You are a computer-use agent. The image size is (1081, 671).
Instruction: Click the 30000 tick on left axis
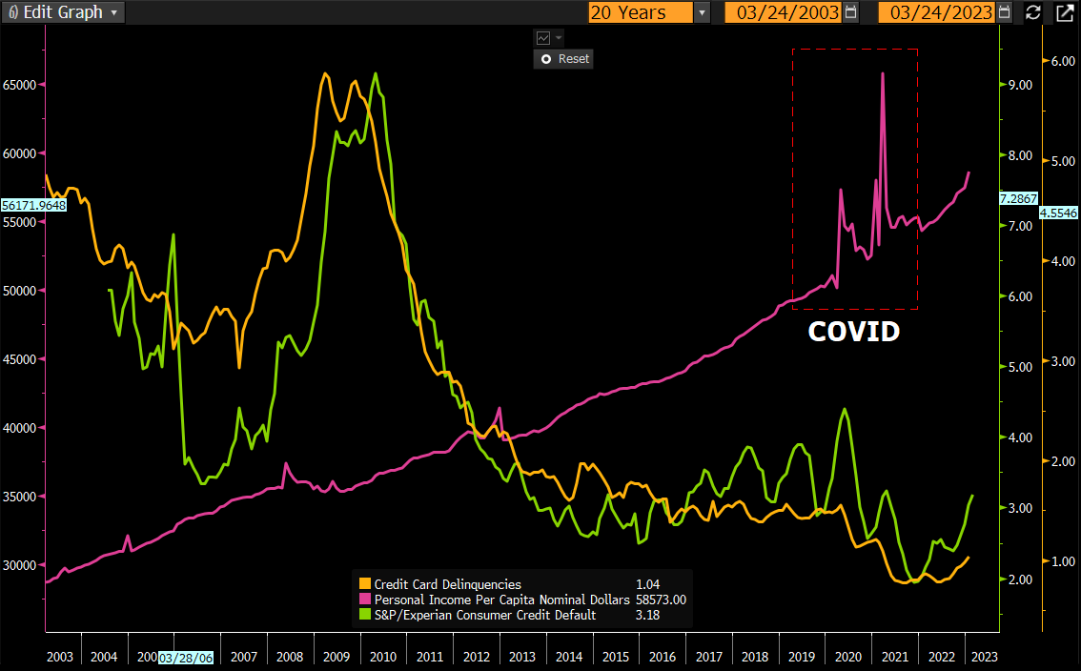[x=19, y=565]
